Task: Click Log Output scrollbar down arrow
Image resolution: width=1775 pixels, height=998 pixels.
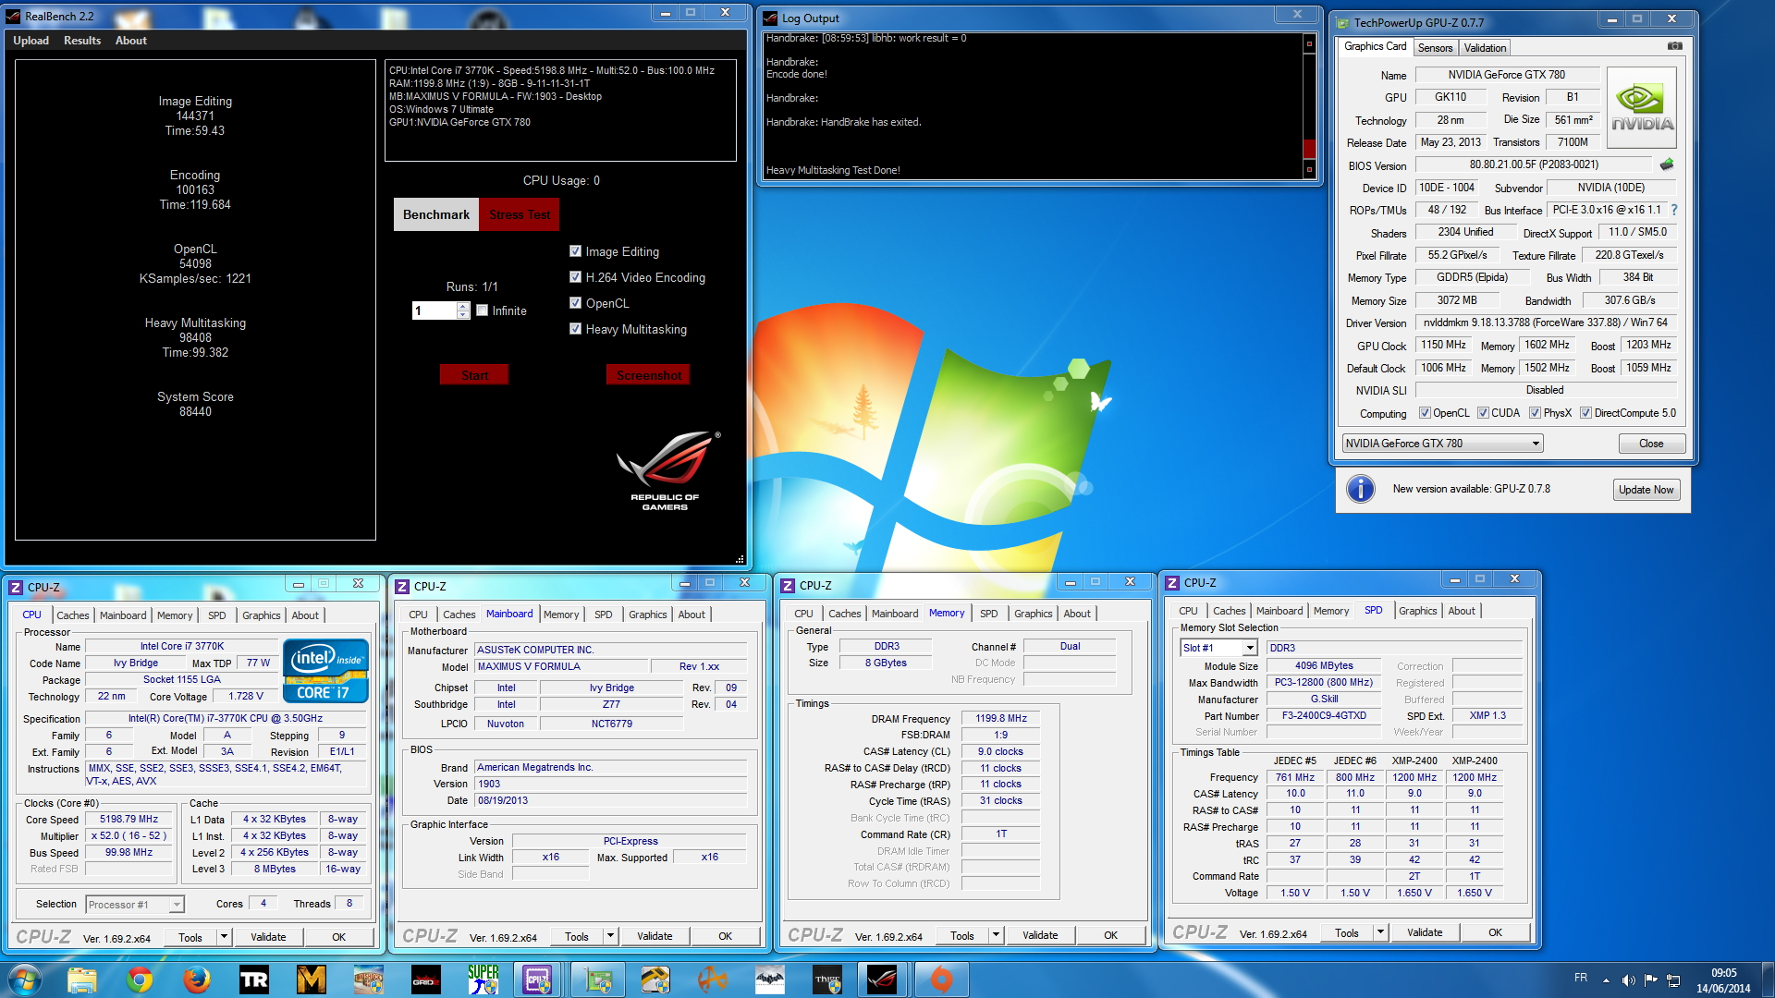Action: [1309, 170]
